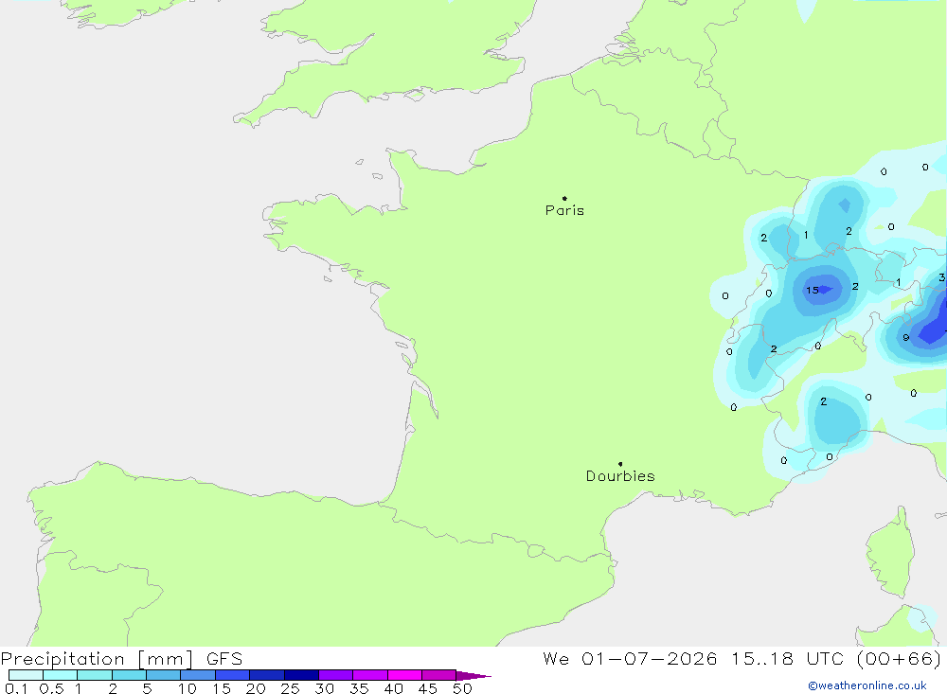Open the weatheronline.co.uk link

tap(867, 685)
